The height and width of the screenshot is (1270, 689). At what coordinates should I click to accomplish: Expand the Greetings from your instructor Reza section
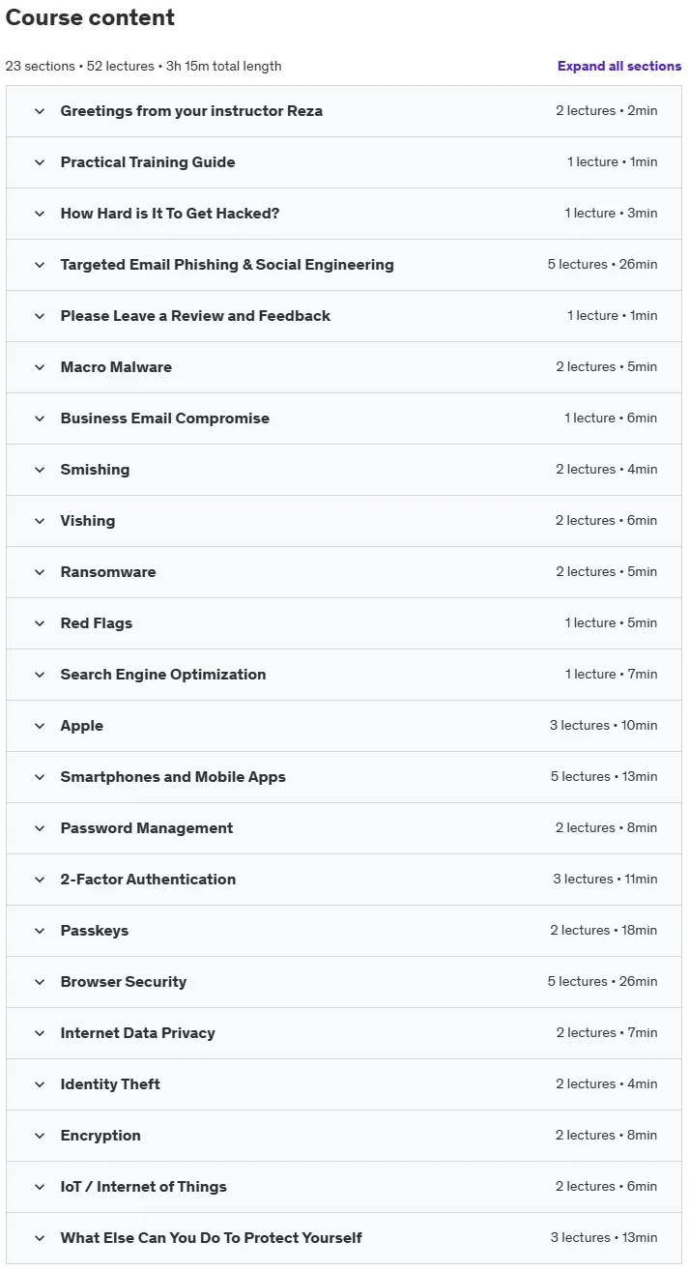343,111
